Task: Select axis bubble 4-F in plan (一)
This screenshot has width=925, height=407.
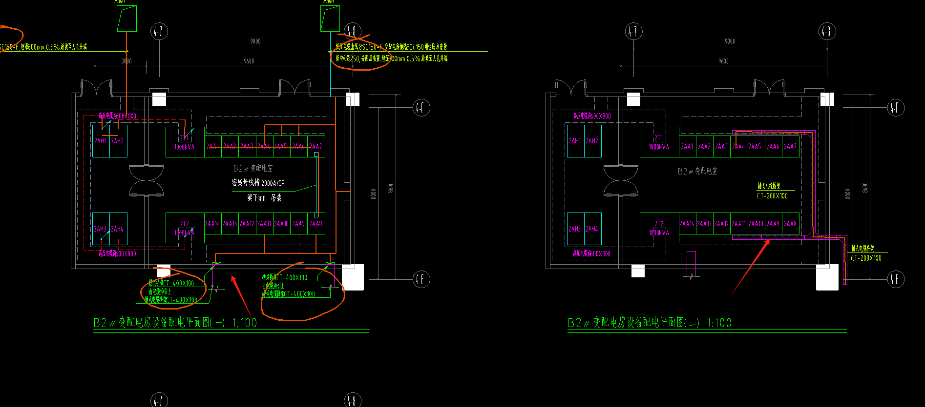Action: tap(421, 108)
